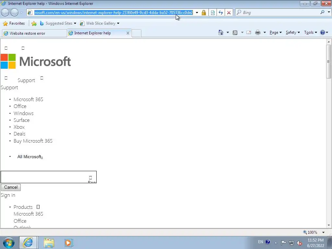Click the search magnifier button
This screenshot has height=249, width=332.
click(x=322, y=12)
